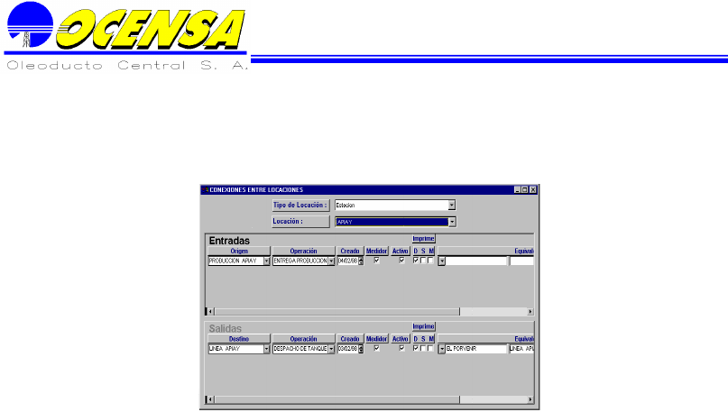Click the OCENSA logo

click(126, 36)
